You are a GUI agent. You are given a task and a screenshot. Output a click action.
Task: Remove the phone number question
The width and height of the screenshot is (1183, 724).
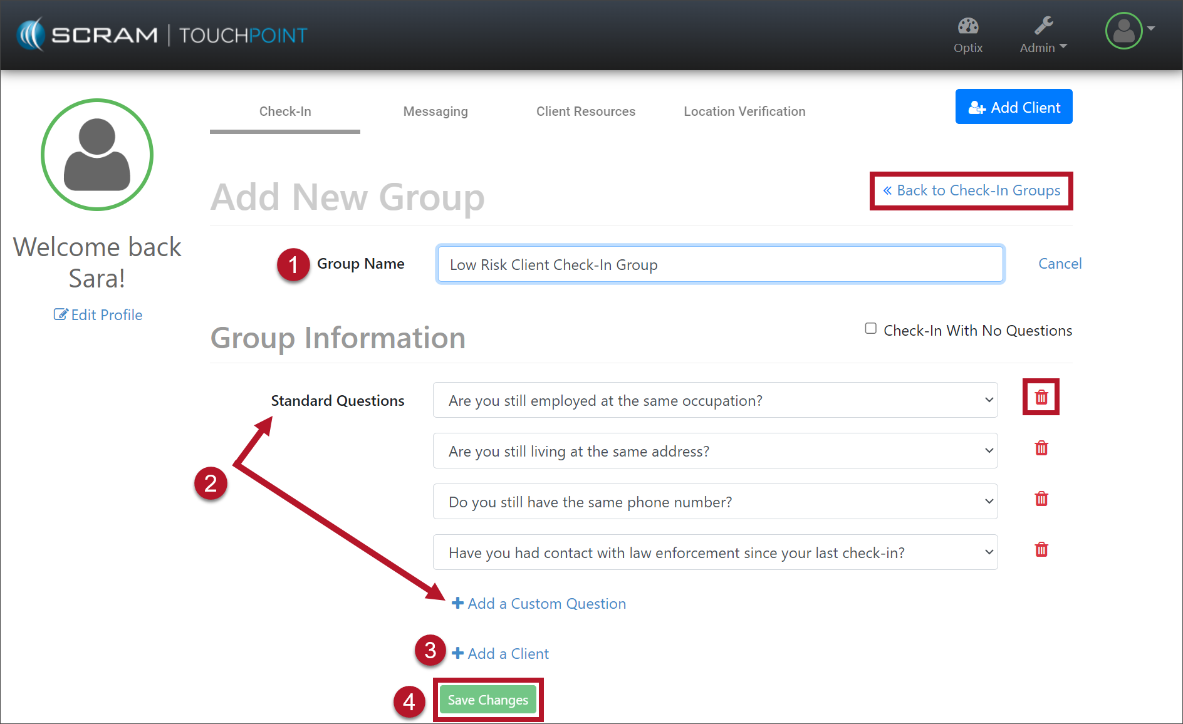pyautogui.click(x=1041, y=499)
